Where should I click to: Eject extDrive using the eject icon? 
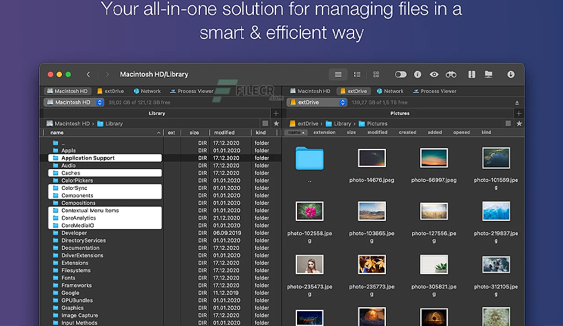[517, 102]
